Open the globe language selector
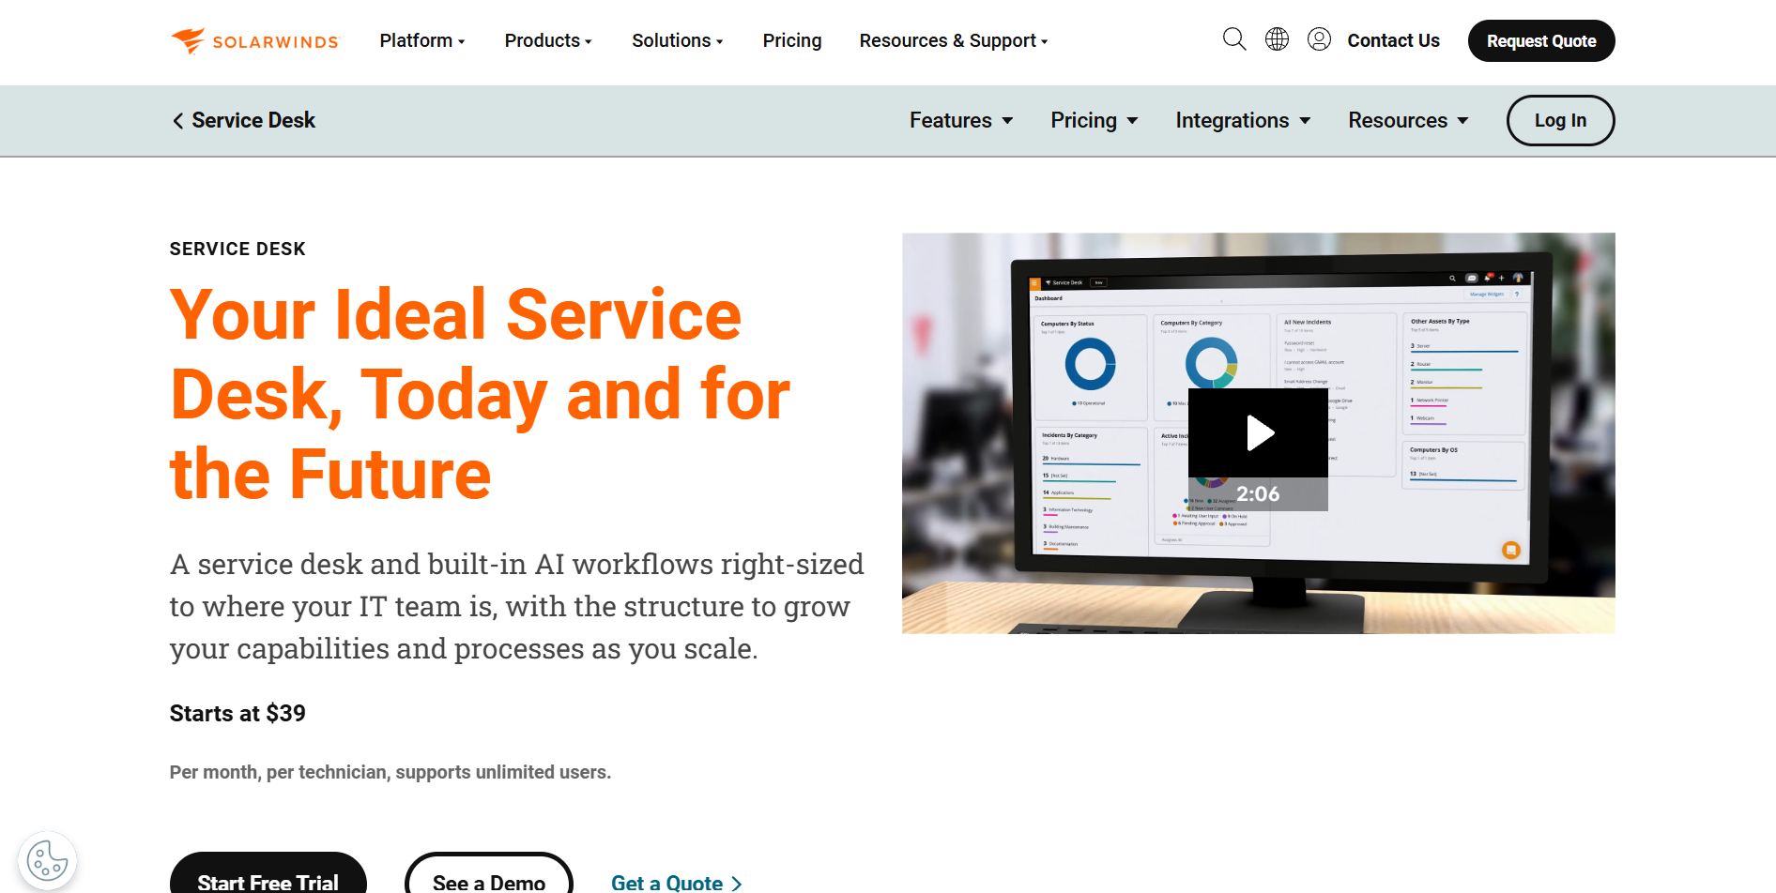This screenshot has height=893, width=1776. (x=1277, y=39)
